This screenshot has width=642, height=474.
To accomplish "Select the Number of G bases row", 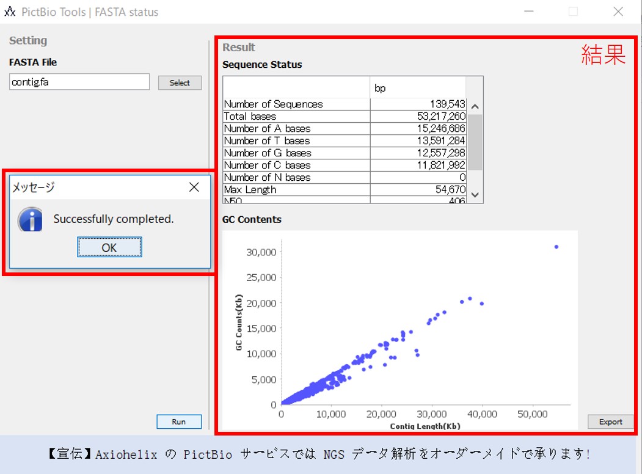I will 296,153.
